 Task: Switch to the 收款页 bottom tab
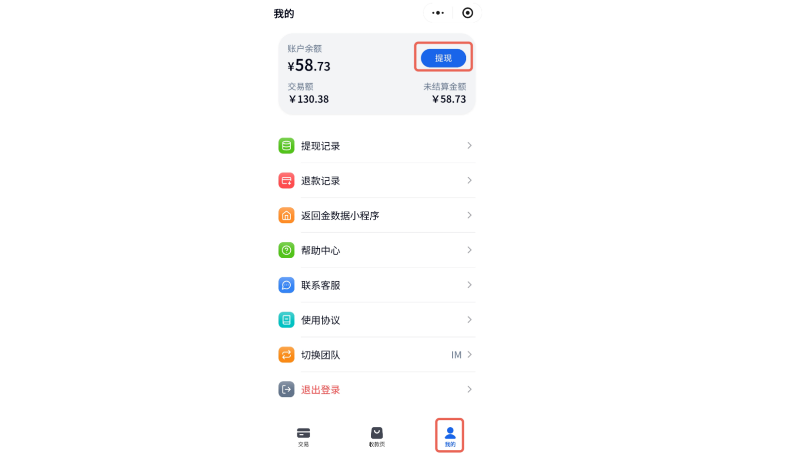click(377, 437)
